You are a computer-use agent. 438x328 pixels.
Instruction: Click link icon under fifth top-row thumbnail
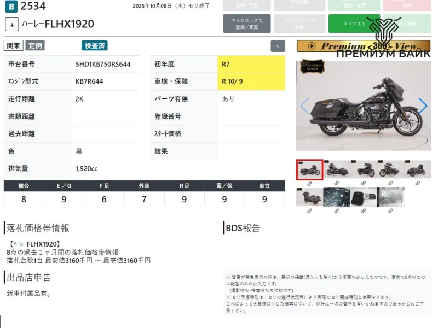[x=418, y=183]
